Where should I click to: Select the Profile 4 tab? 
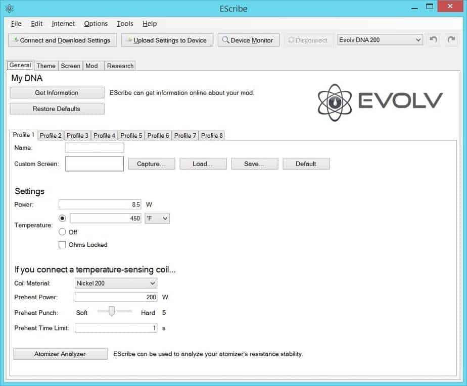point(104,136)
